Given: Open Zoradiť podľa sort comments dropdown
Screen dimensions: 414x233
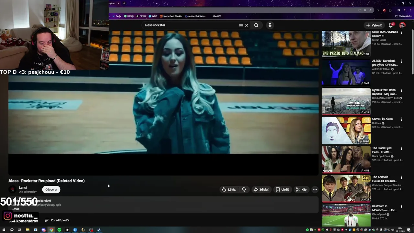Looking at the screenshot, I should [57, 220].
